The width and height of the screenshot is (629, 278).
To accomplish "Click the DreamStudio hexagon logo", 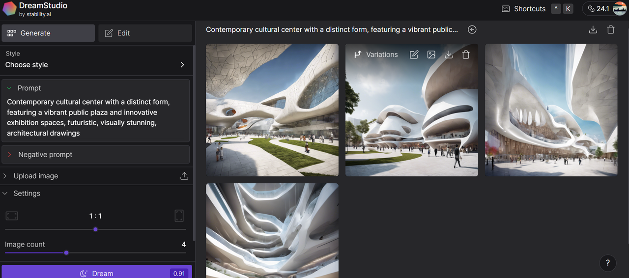I will [9, 8].
